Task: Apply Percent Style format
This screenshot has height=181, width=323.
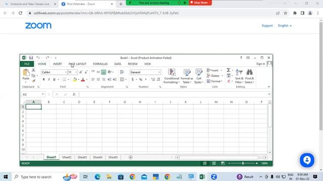Action: (x=141, y=79)
